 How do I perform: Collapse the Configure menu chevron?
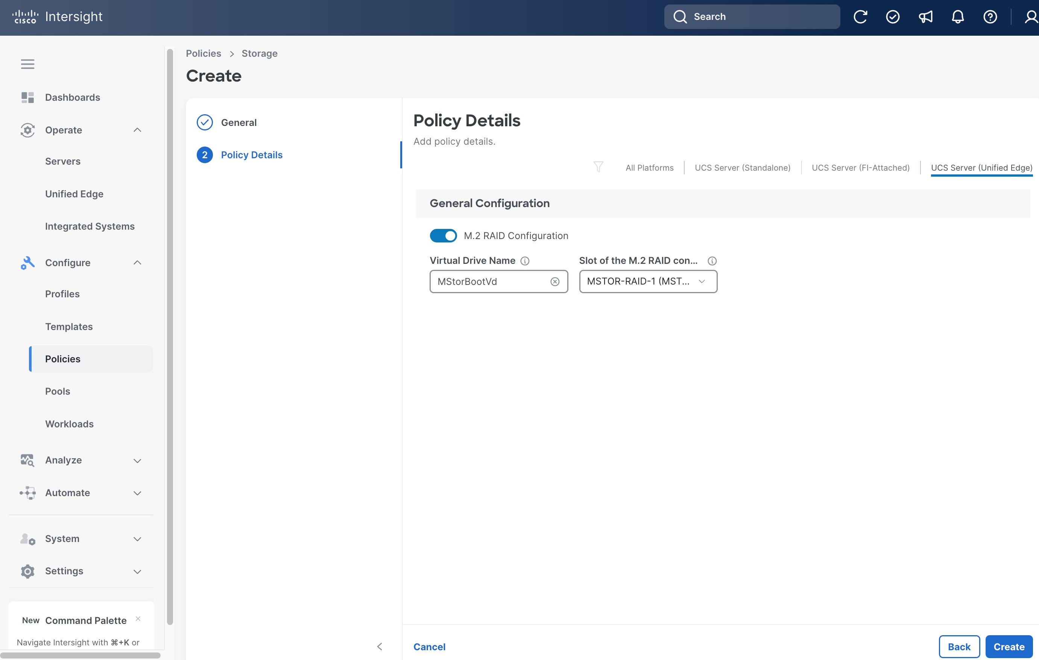[137, 263]
